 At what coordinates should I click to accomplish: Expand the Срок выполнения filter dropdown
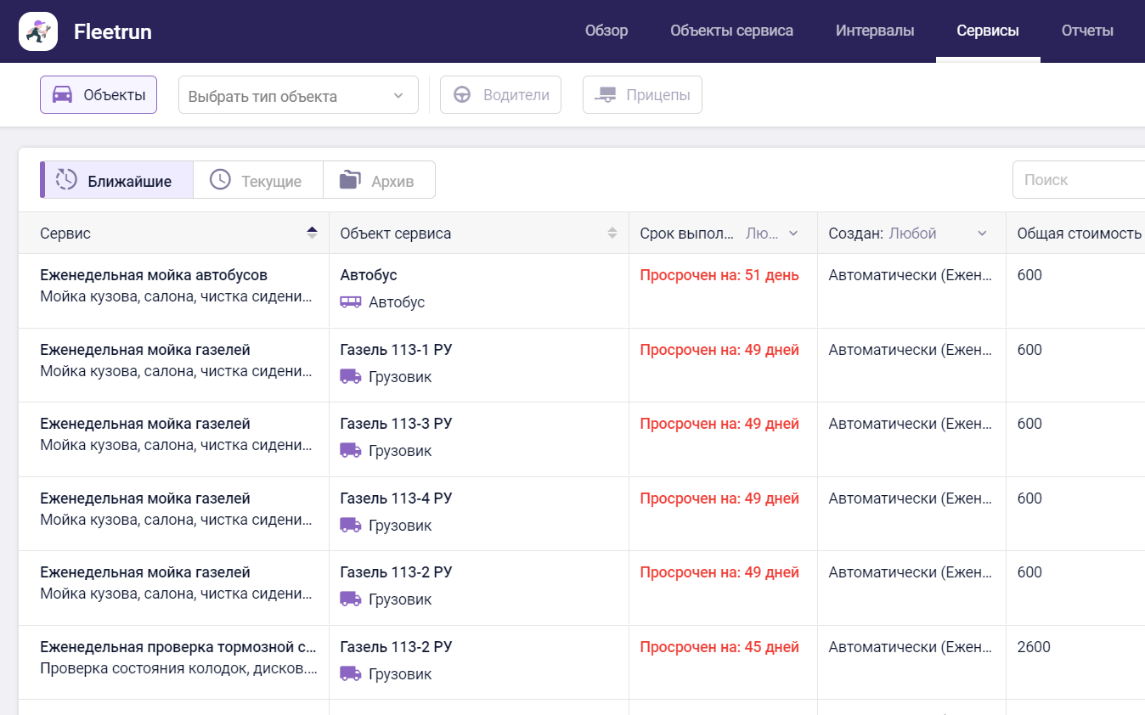click(792, 234)
